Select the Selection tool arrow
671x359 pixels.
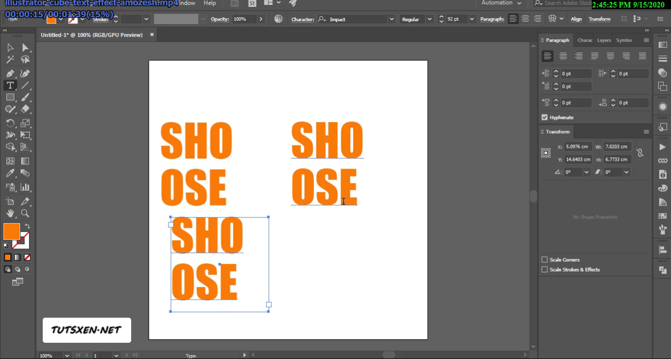click(10, 48)
